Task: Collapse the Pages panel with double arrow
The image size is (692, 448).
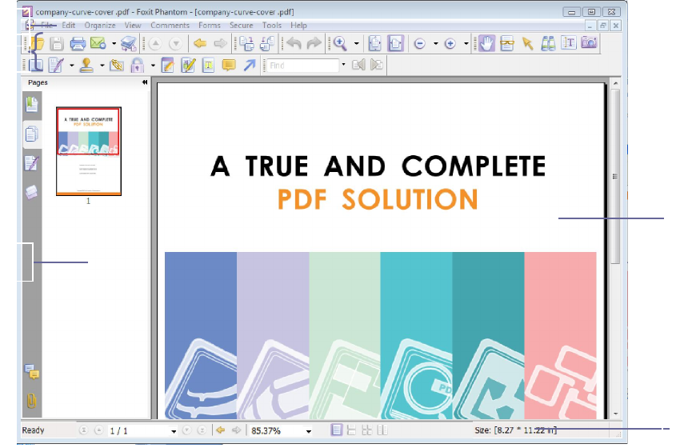Action: click(x=144, y=82)
